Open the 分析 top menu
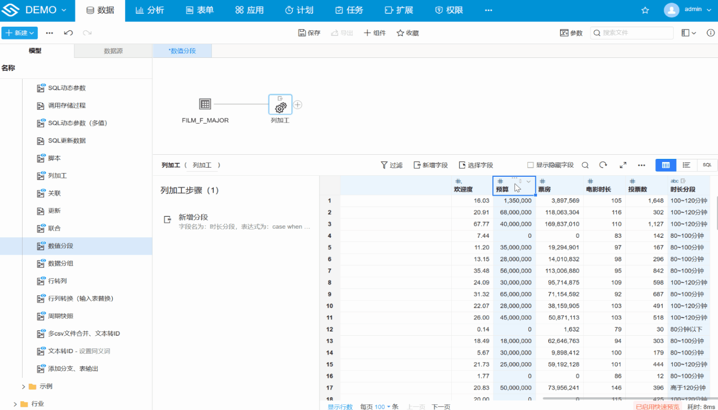The image size is (718, 410). [150, 10]
